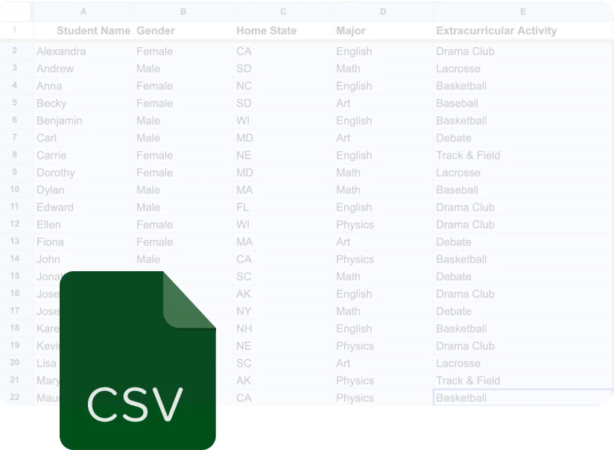
Task: Click Anna's Basketball activity cell
Action: [523, 86]
